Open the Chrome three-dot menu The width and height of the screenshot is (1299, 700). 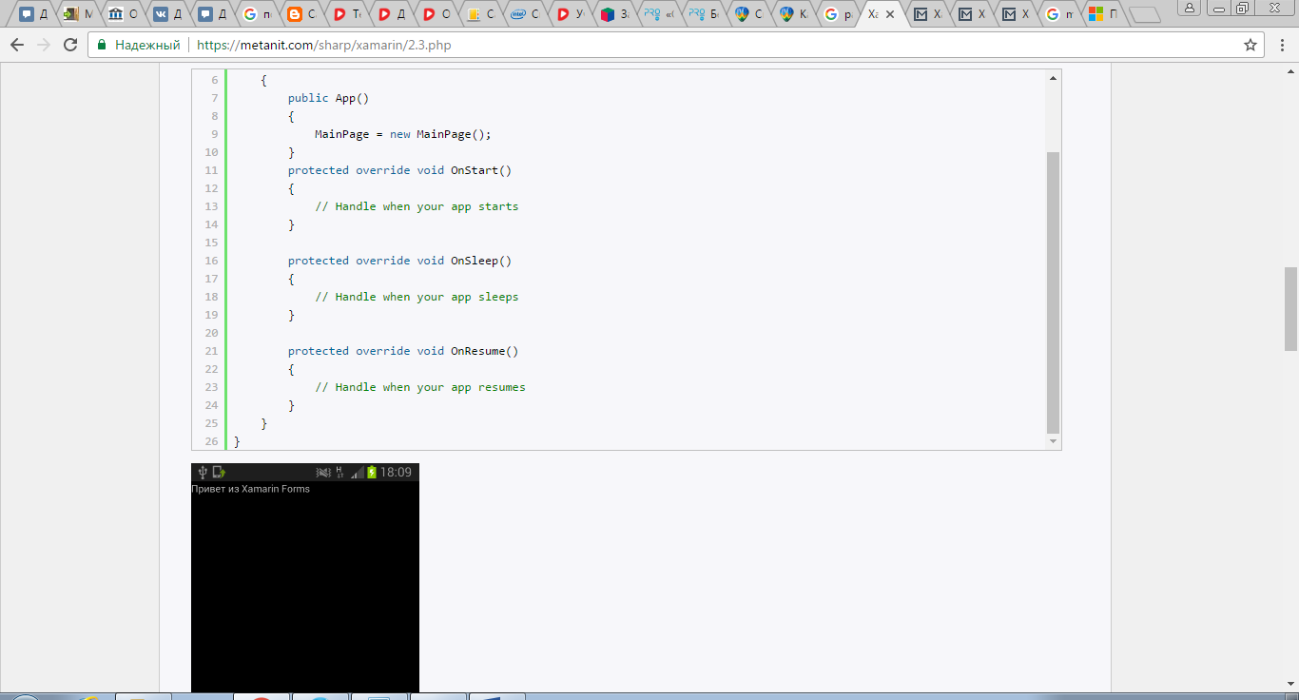1280,45
